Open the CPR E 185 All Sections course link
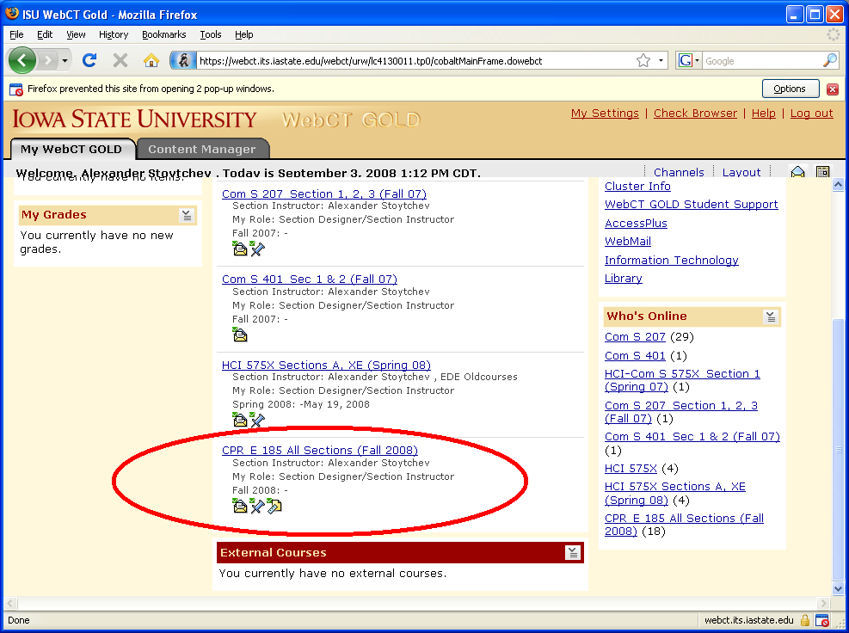This screenshot has height=633, width=849. click(319, 450)
